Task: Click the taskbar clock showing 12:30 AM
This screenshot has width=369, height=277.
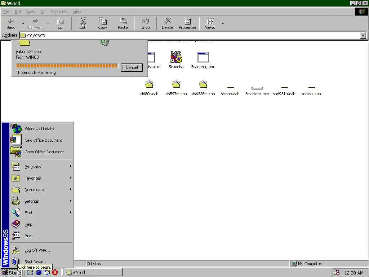Action: [x=354, y=273]
